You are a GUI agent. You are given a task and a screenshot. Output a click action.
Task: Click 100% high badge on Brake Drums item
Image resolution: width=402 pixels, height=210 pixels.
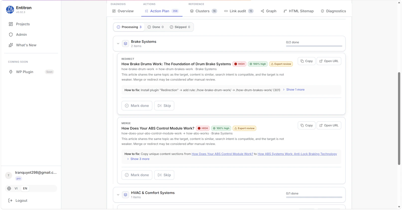(258, 64)
